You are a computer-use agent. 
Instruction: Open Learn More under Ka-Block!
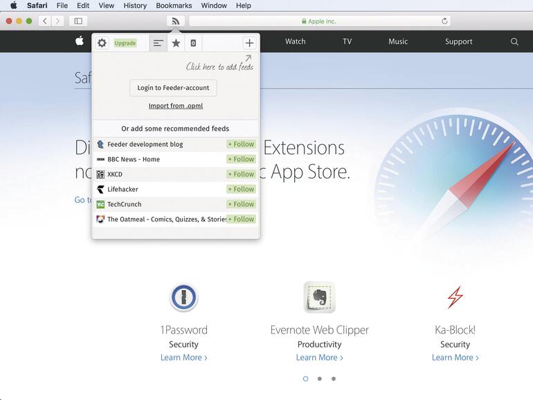click(455, 358)
